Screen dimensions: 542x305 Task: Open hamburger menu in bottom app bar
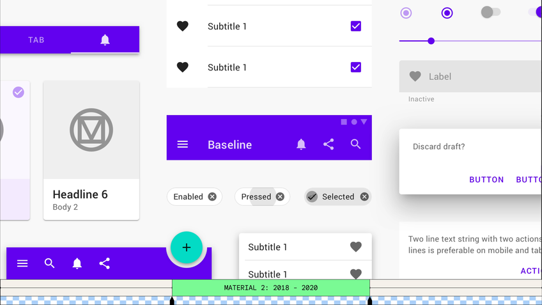(22, 263)
